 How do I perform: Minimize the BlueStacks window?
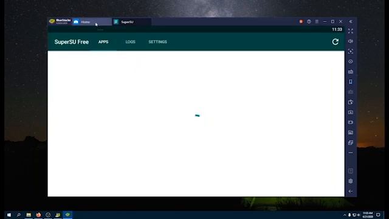click(325, 22)
